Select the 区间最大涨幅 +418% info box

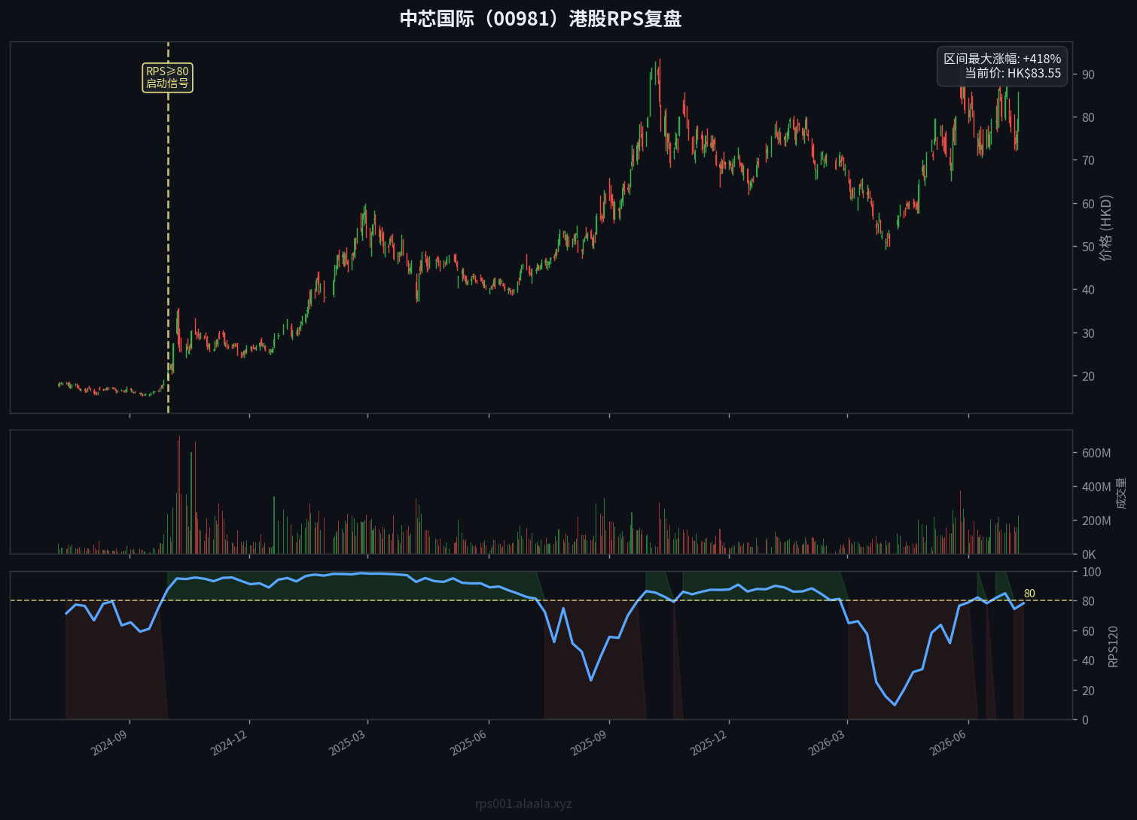(x=1002, y=66)
